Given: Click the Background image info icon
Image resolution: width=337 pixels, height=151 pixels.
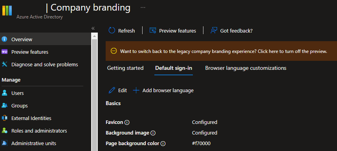Looking at the screenshot, I should coord(153,133).
